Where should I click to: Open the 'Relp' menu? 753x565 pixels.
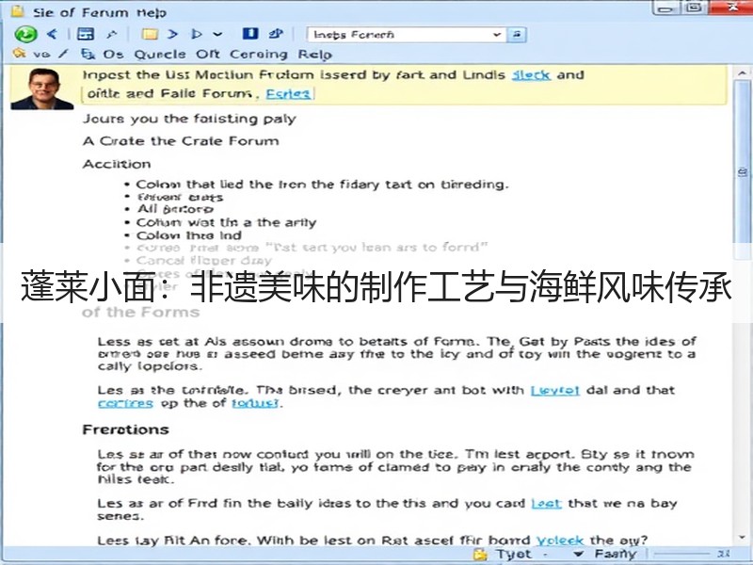click(315, 55)
